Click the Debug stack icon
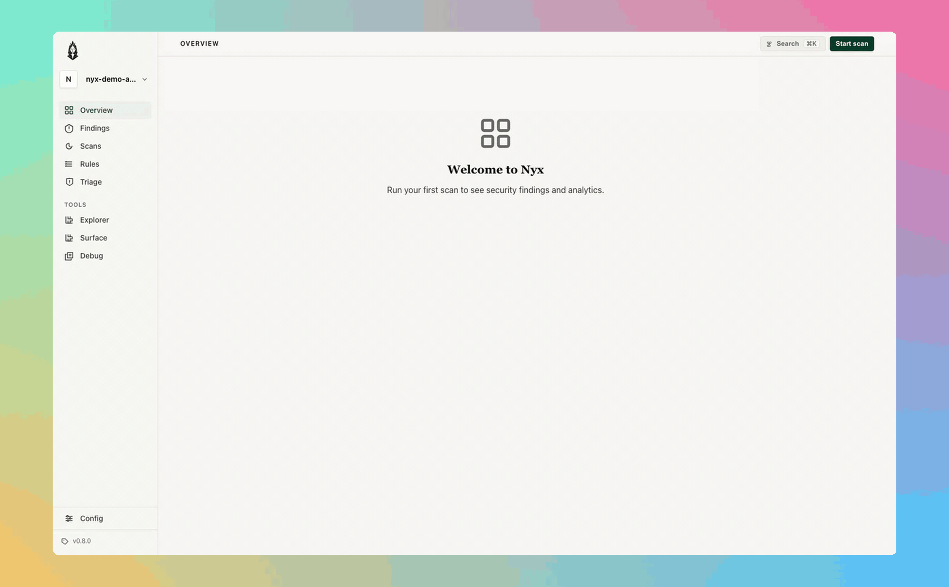949x587 pixels. click(69, 256)
